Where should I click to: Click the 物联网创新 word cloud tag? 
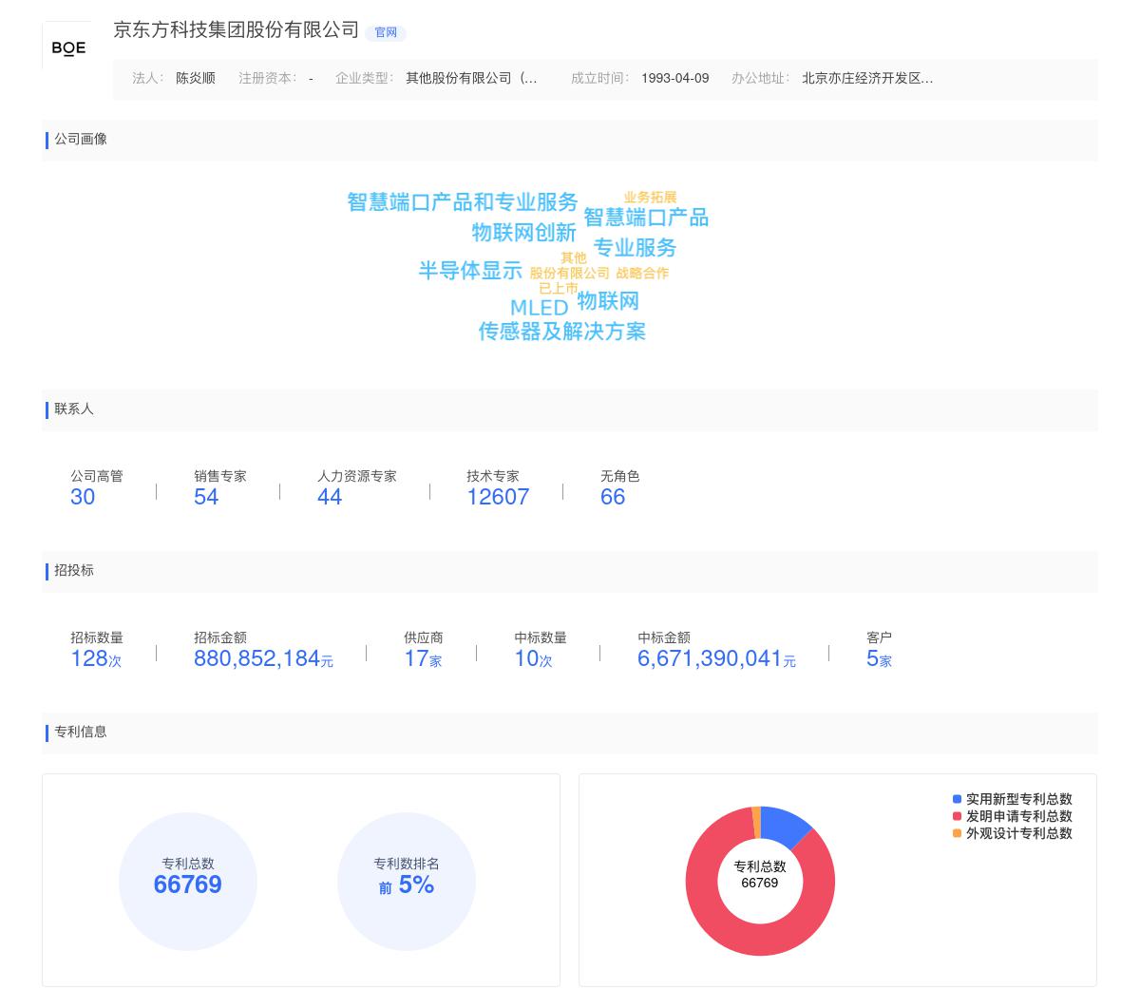[523, 233]
